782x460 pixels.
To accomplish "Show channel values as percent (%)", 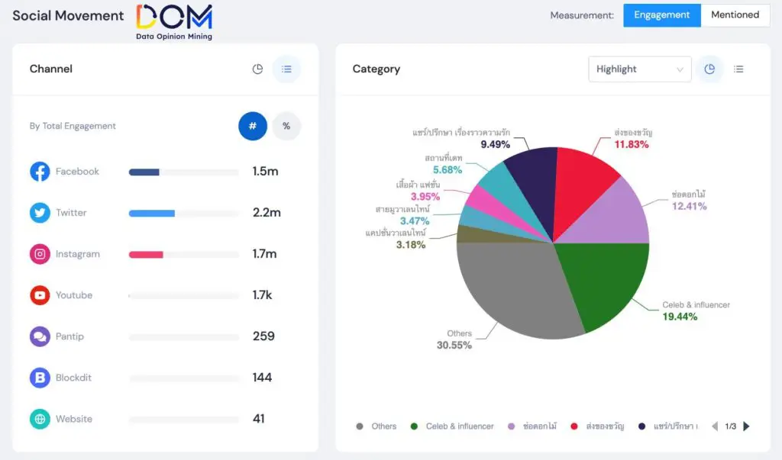I will click(286, 126).
